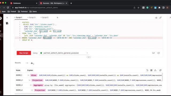Viewport: 171px width, 96px height.
Task: Click the arrow icon next to Results
Action: tap(27, 63)
